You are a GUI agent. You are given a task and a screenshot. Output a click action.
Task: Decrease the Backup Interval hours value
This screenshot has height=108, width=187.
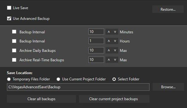[x=115, y=41]
